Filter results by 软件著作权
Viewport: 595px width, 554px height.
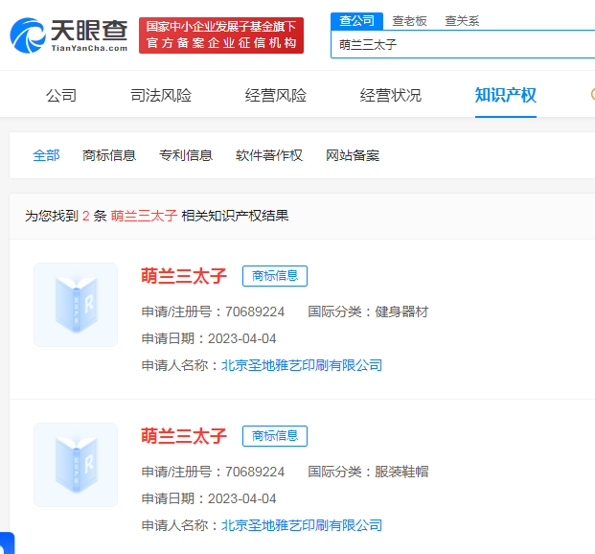269,155
